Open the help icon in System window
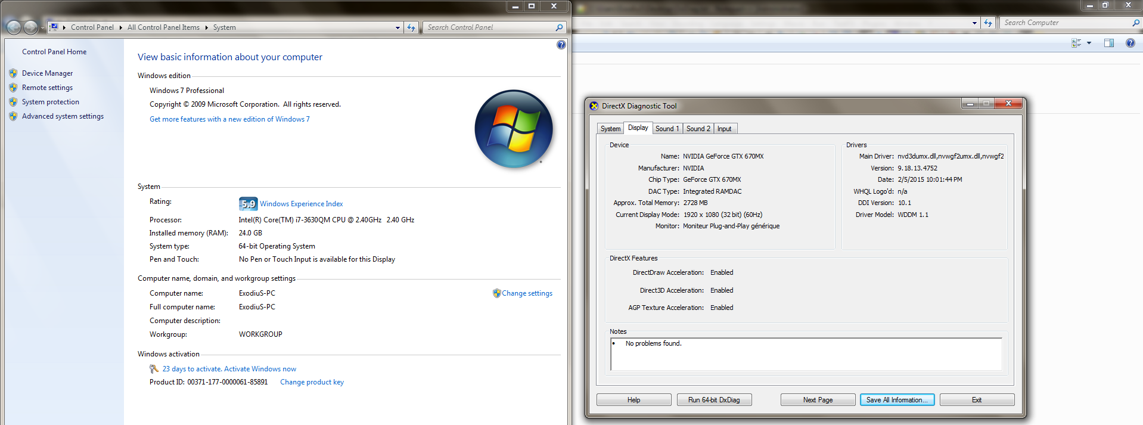This screenshot has height=425, width=1143. (561, 45)
